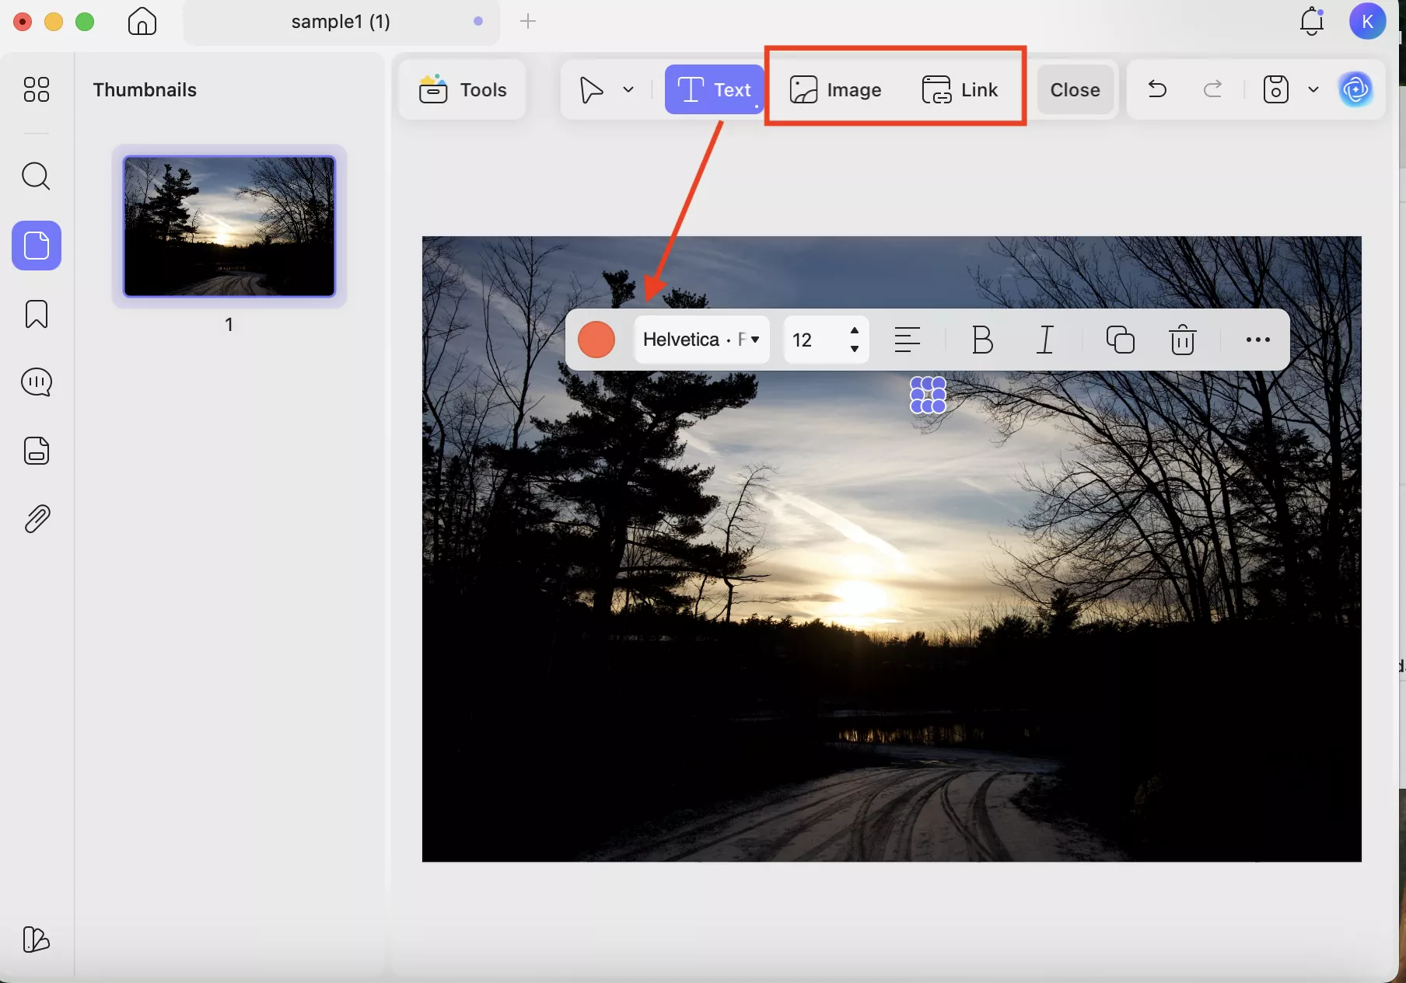Select the Image edit tool
Image resolution: width=1406 pixels, height=983 pixels.
[835, 90]
